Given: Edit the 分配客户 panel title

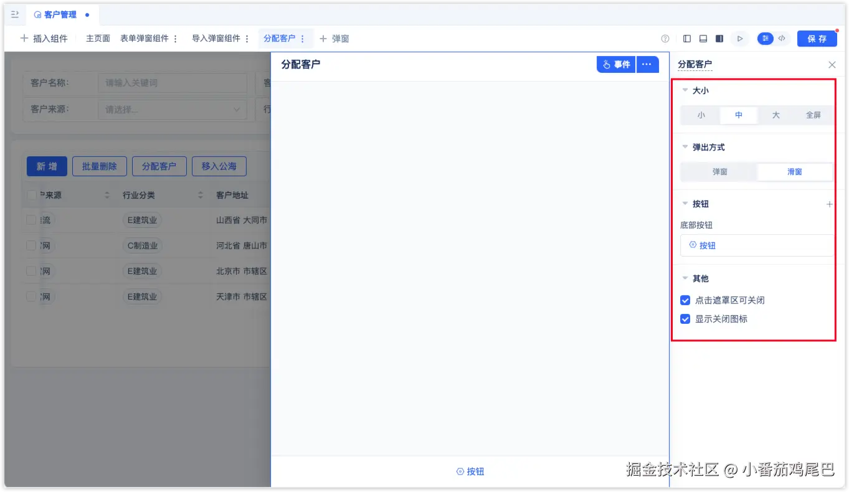Looking at the screenshot, I should point(695,65).
